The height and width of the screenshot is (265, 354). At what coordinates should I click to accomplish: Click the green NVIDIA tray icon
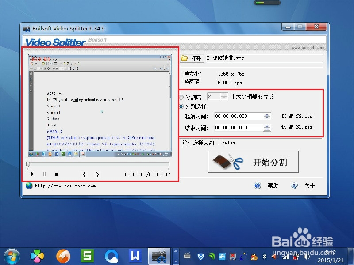pyautogui.click(x=212, y=257)
